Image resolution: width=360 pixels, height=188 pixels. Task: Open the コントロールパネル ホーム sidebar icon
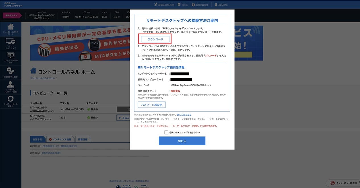[x=11, y=29]
